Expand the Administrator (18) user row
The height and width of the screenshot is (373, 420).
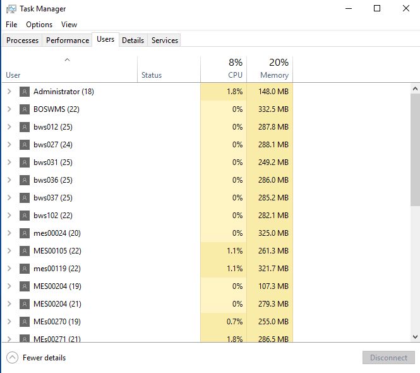[9, 92]
